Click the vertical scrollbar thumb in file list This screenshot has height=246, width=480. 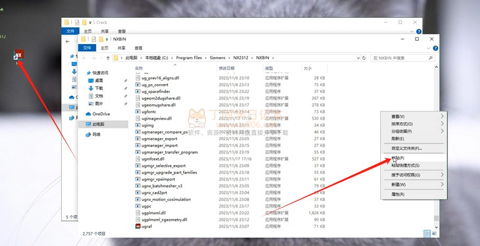[x=436, y=218]
